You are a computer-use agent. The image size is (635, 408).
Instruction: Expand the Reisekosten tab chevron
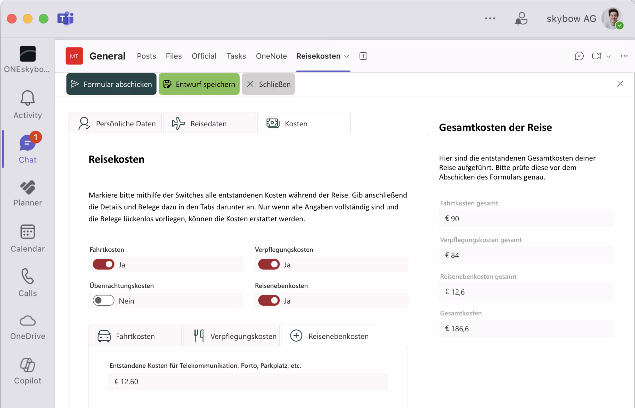pyautogui.click(x=346, y=56)
